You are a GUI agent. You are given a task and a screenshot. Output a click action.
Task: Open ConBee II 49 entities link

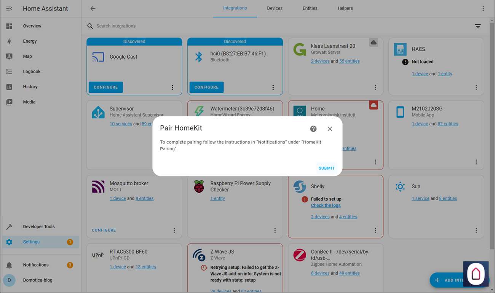(350, 273)
